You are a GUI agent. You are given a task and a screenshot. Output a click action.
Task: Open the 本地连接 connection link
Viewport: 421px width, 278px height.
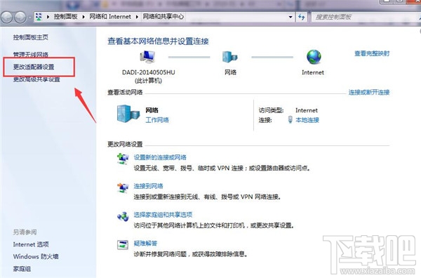[307, 120]
